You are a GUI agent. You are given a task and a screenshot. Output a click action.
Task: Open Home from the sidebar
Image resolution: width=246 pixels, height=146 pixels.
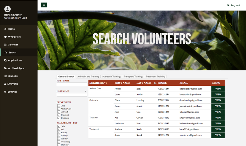pos(11,29)
